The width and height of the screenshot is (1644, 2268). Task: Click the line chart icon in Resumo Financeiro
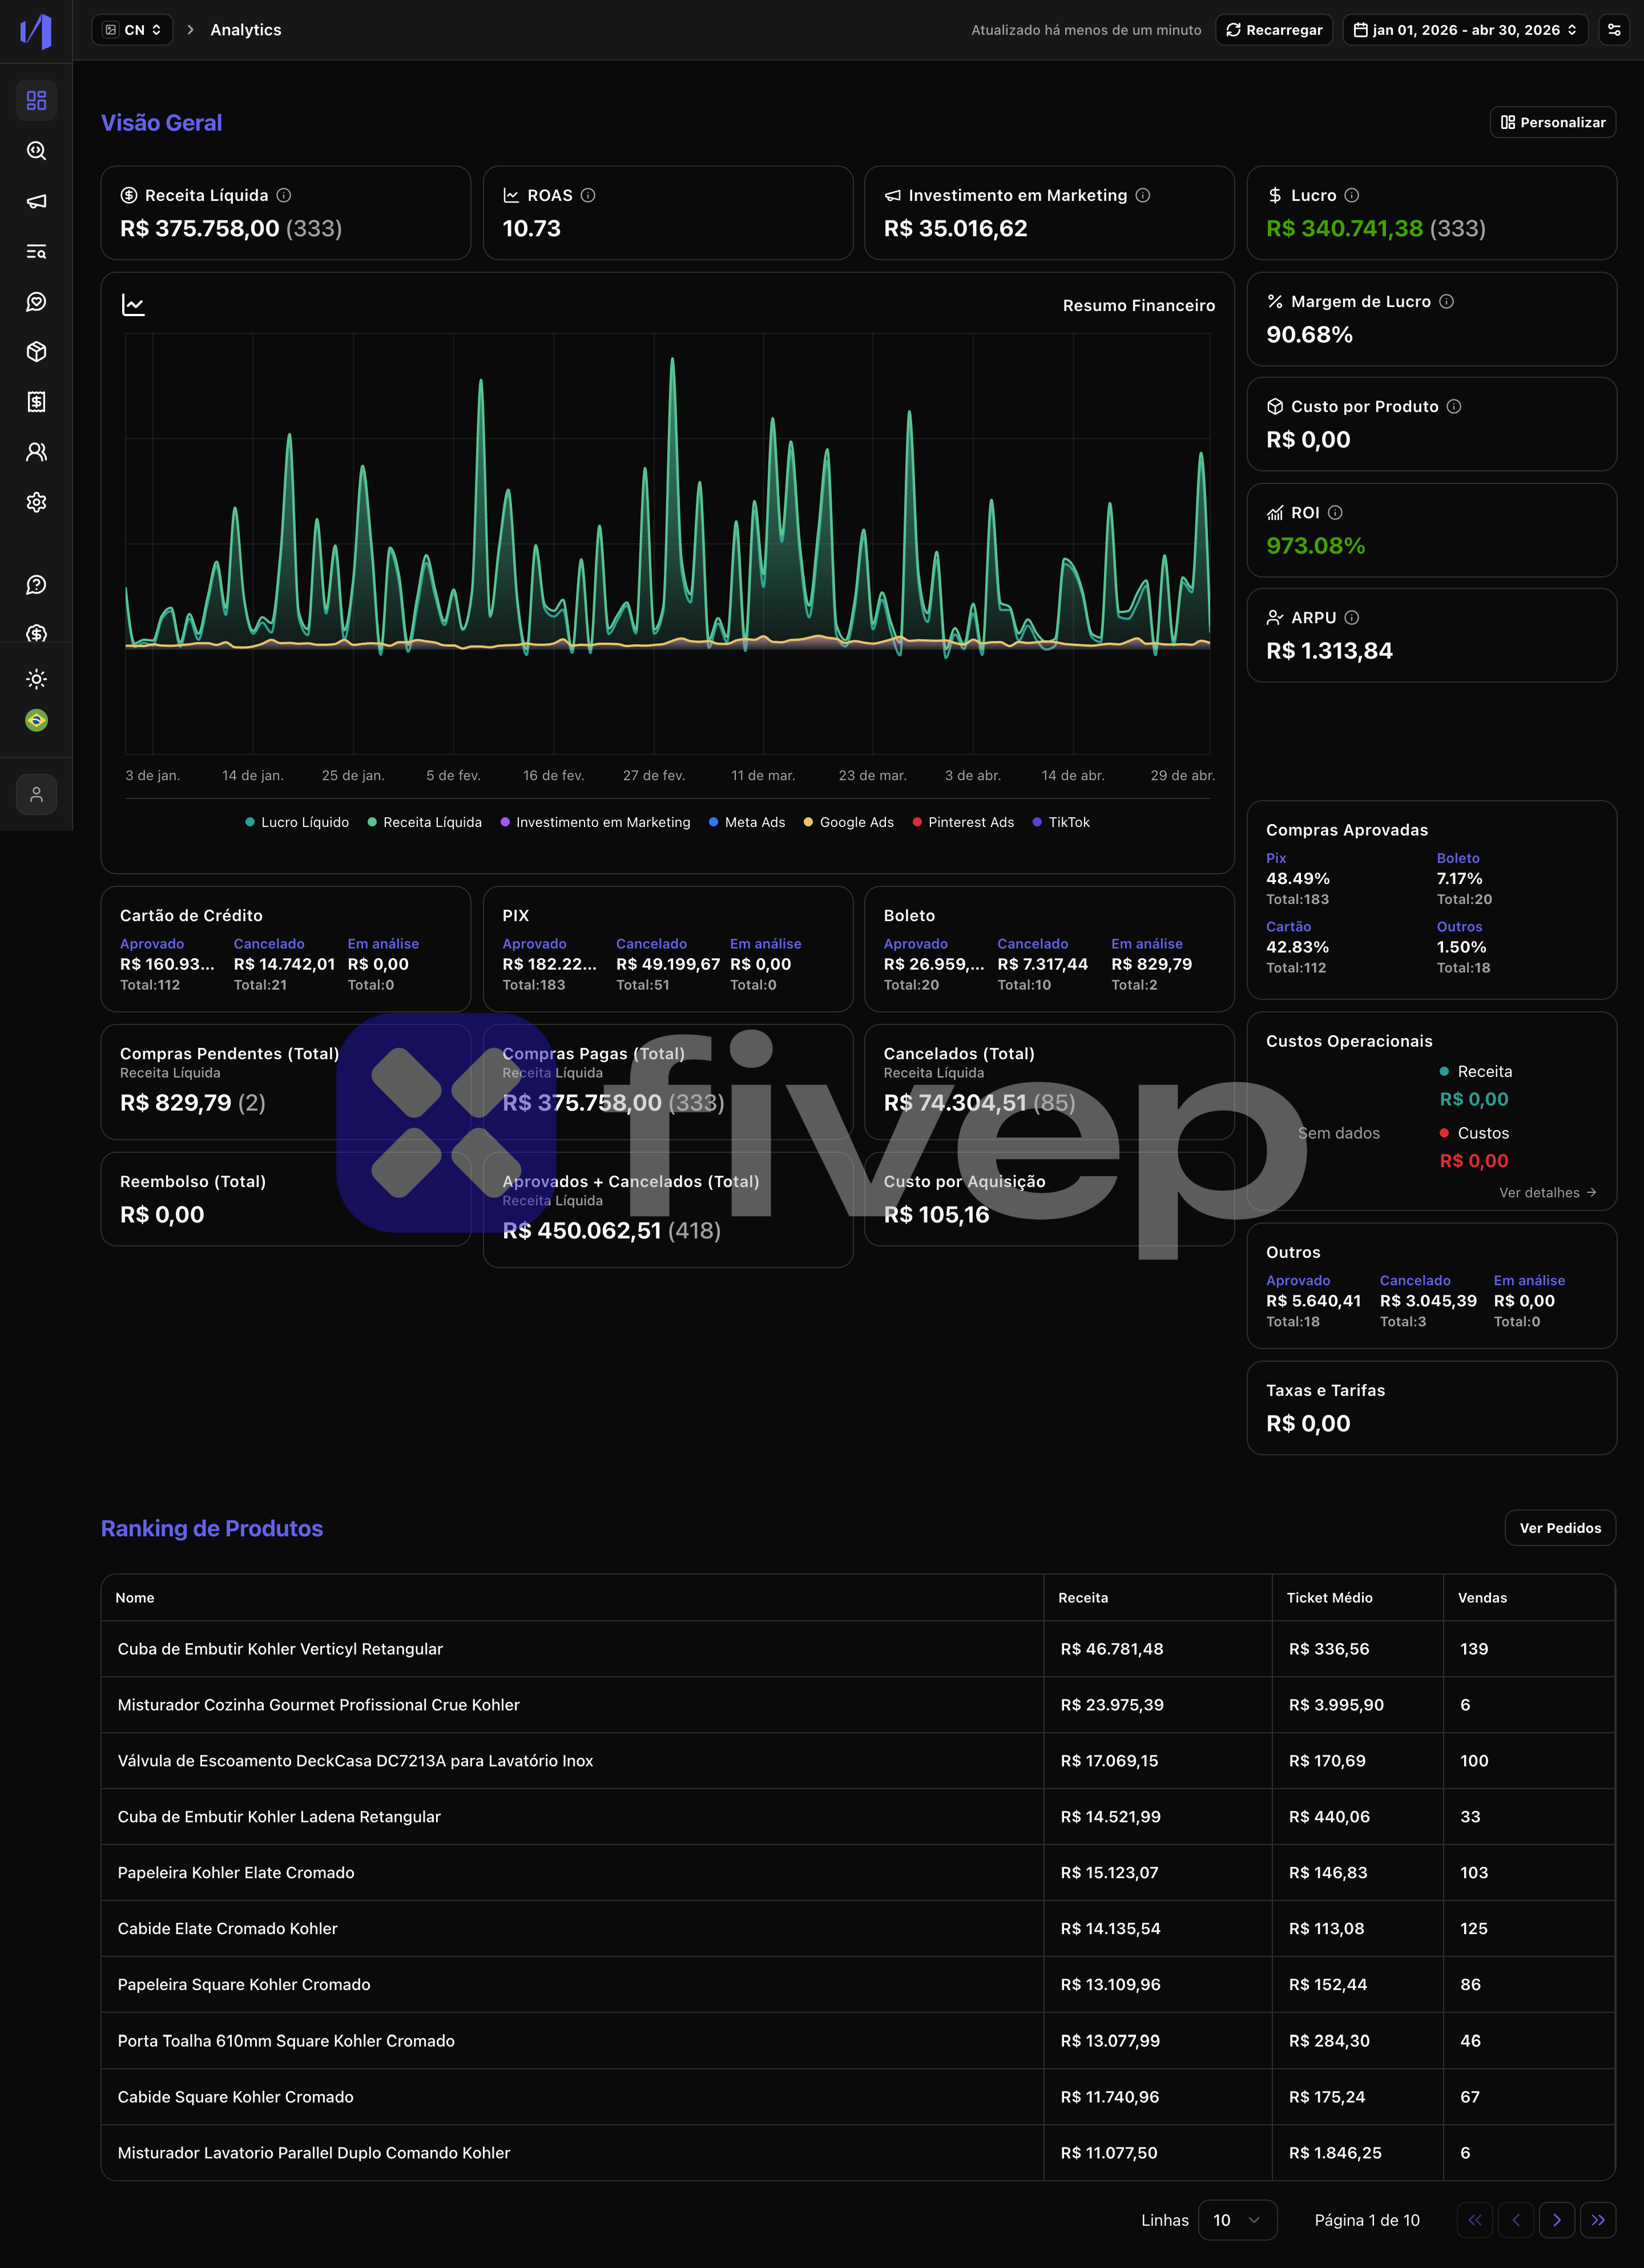click(x=133, y=304)
